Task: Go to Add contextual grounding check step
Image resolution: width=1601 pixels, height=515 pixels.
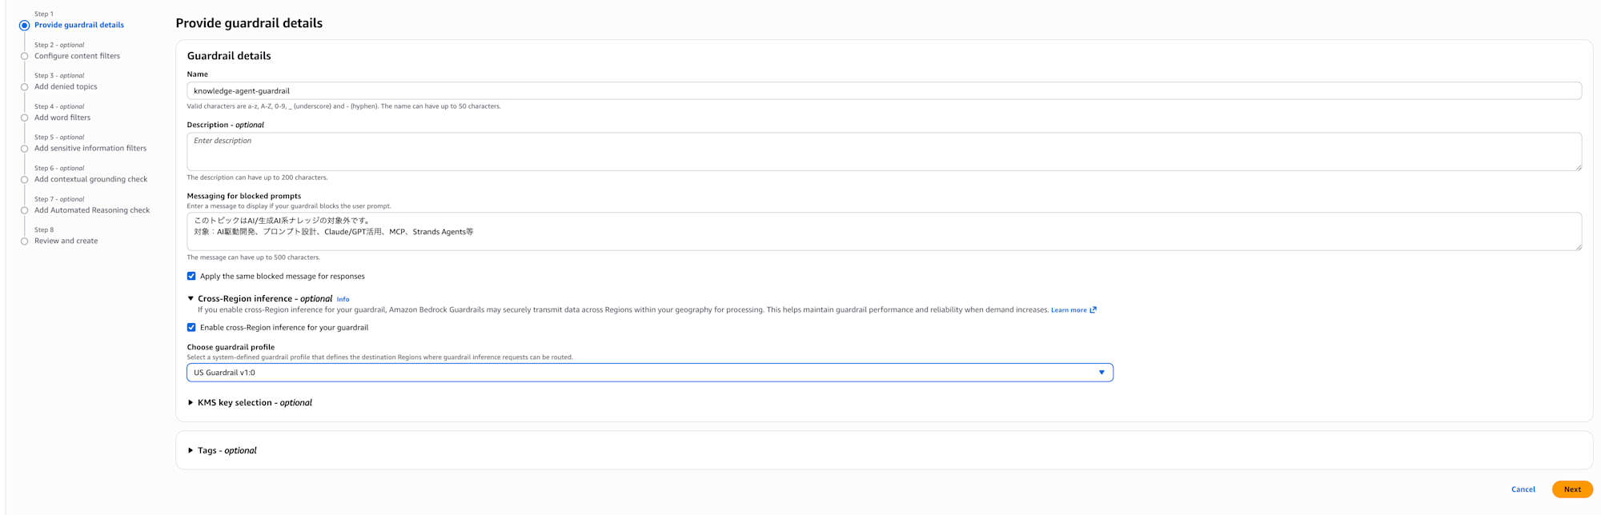Action: pyautogui.click(x=90, y=179)
